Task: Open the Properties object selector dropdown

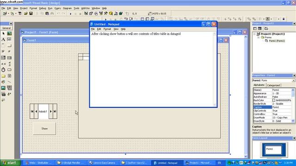Action: [x=294, y=80]
